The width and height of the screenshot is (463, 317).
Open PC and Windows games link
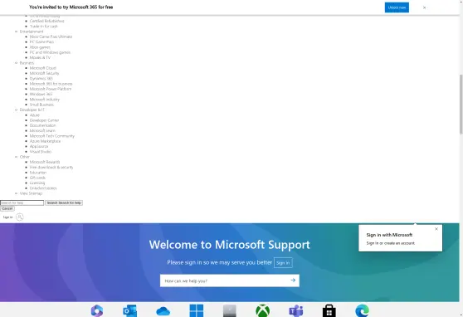point(50,52)
